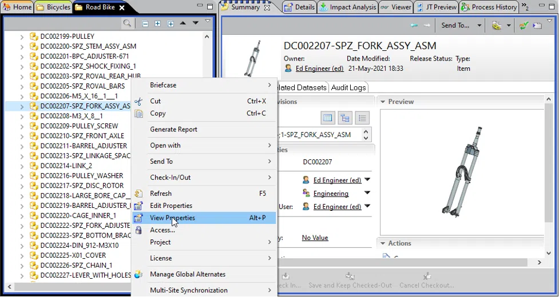Image resolution: width=559 pixels, height=297 pixels.
Task: Click the table view icon under revisions
Action: pyautogui.click(x=328, y=118)
